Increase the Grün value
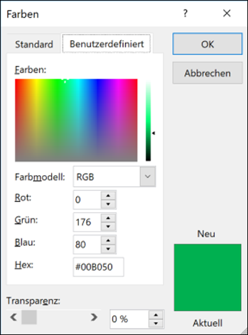Viewport: 248px width, 335px height. [108, 218]
